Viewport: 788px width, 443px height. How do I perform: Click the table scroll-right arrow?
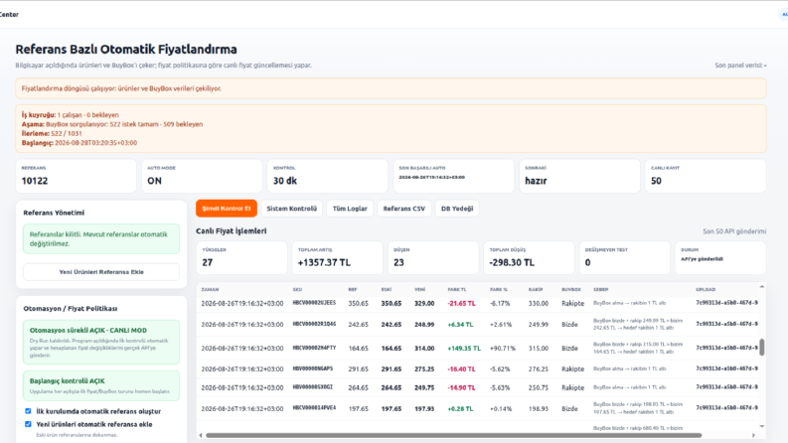click(753, 435)
